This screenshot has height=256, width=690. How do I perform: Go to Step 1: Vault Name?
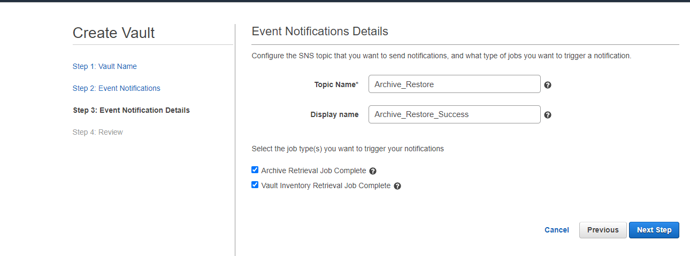point(105,66)
